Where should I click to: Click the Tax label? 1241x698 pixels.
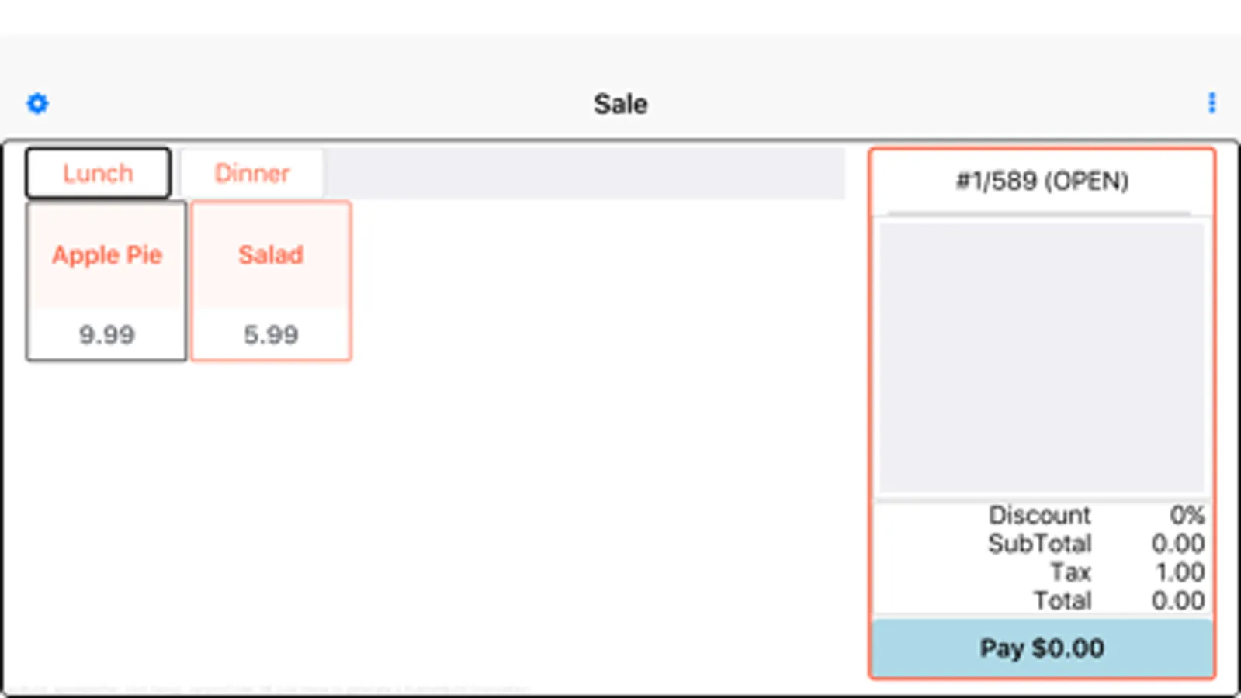1070,572
